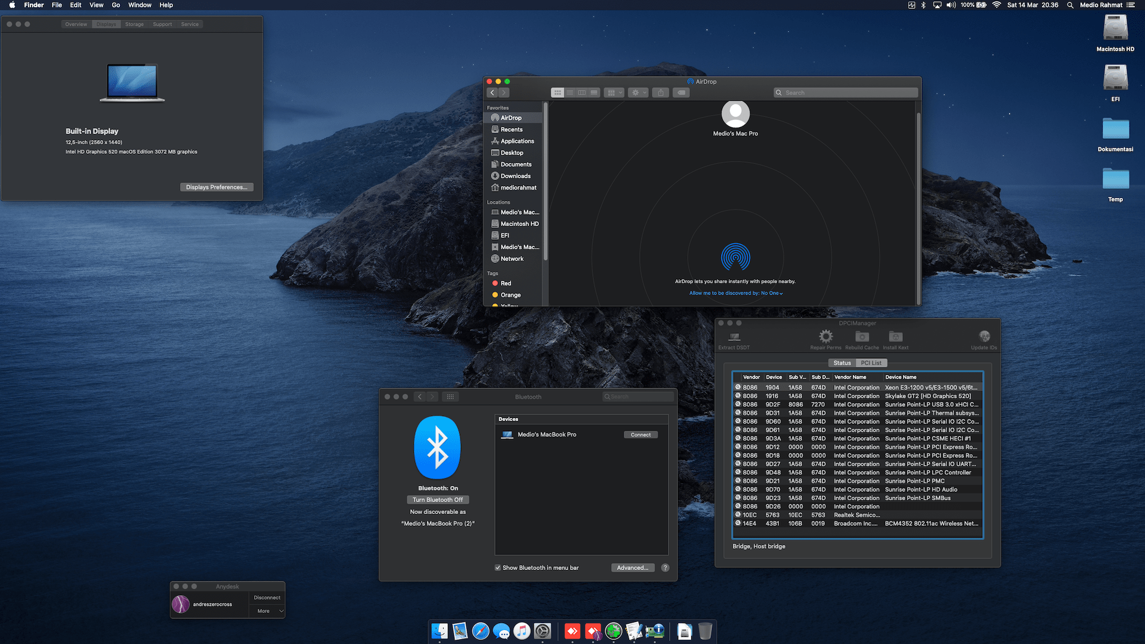
Task: Click Spotlight search in menu bar
Action: point(1070,5)
